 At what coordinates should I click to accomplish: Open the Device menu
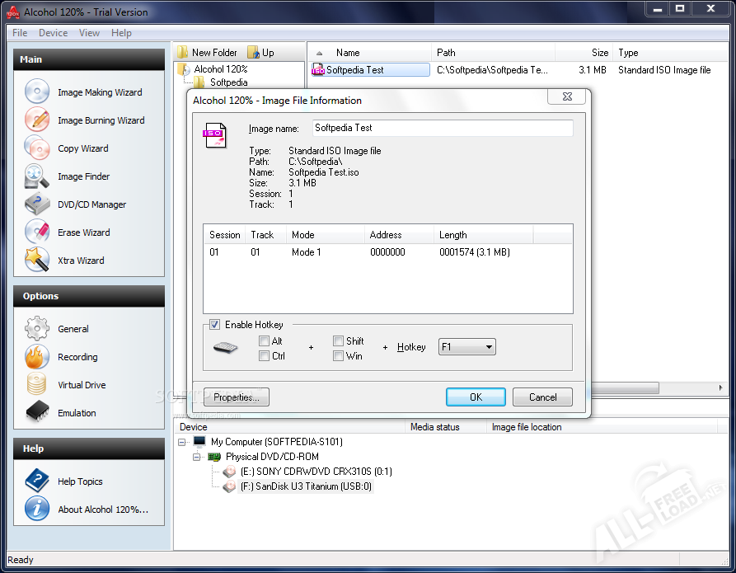pos(53,33)
